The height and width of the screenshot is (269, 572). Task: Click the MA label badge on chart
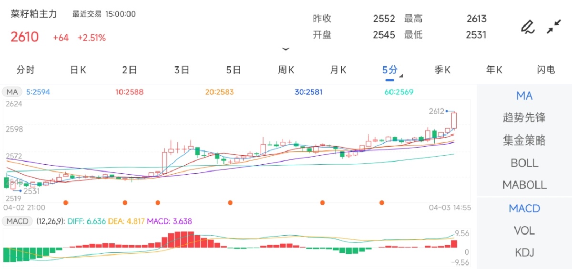pos(12,92)
